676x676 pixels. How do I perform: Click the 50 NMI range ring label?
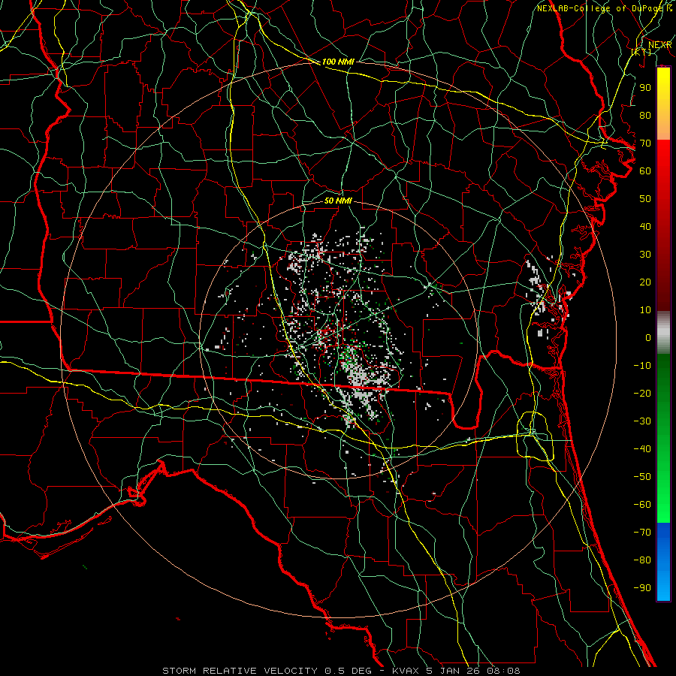[x=338, y=201]
